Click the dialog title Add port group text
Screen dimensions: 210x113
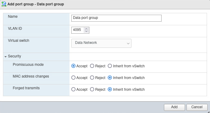click(x=36, y=4)
